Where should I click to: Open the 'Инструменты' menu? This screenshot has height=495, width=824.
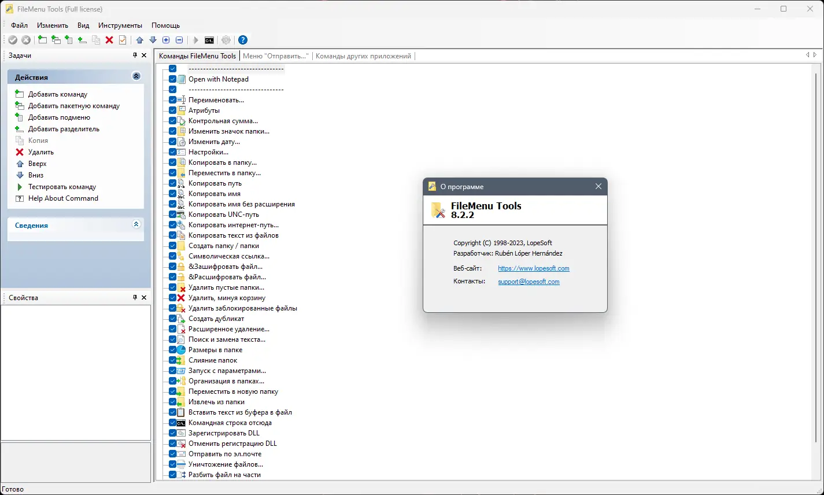(120, 25)
